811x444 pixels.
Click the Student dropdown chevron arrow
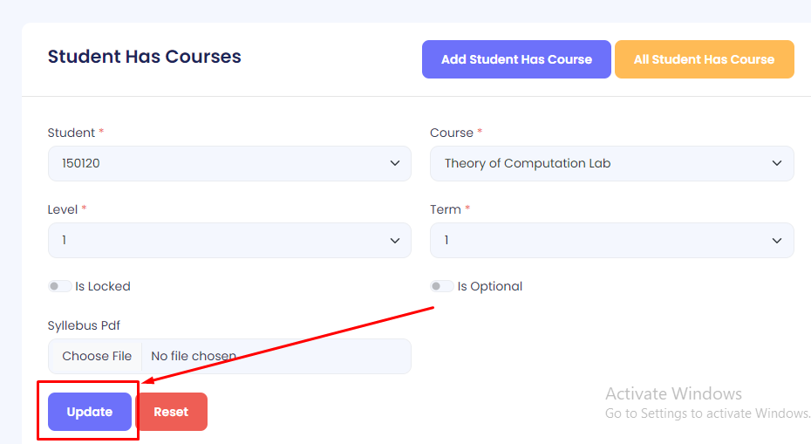(394, 163)
